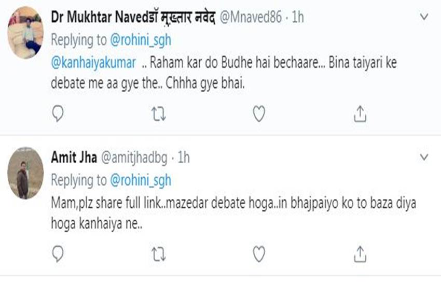Like Amit Jha's tweet
This screenshot has height=285, width=441.
click(259, 253)
